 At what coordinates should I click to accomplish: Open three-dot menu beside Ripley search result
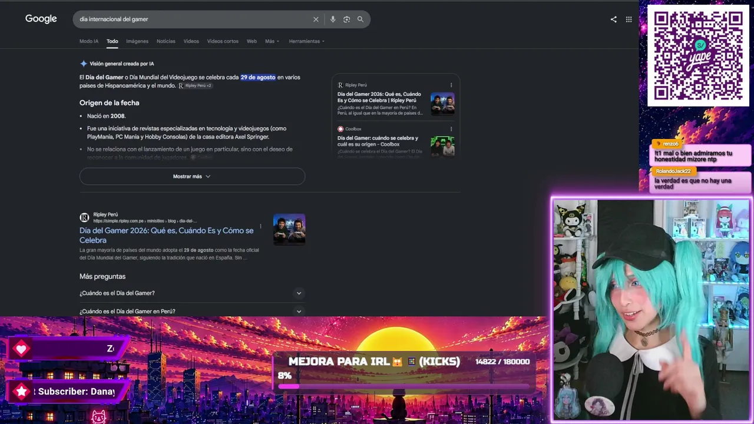pos(260,226)
